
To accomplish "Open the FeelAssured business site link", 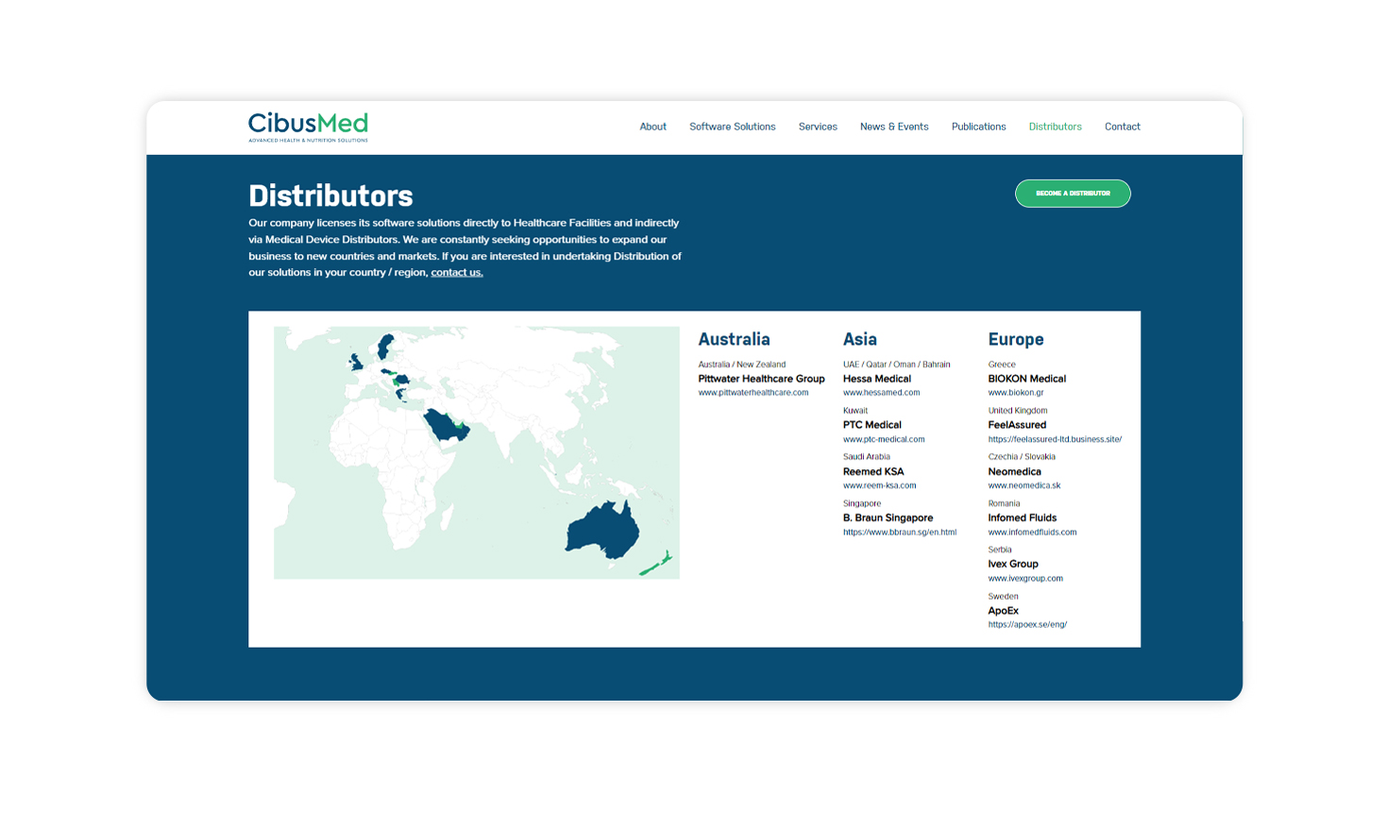I will [1054, 439].
